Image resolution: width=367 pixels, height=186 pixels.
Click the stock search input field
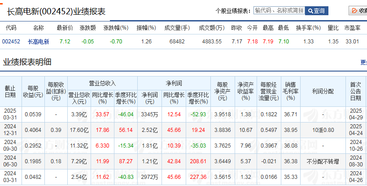[279, 10]
